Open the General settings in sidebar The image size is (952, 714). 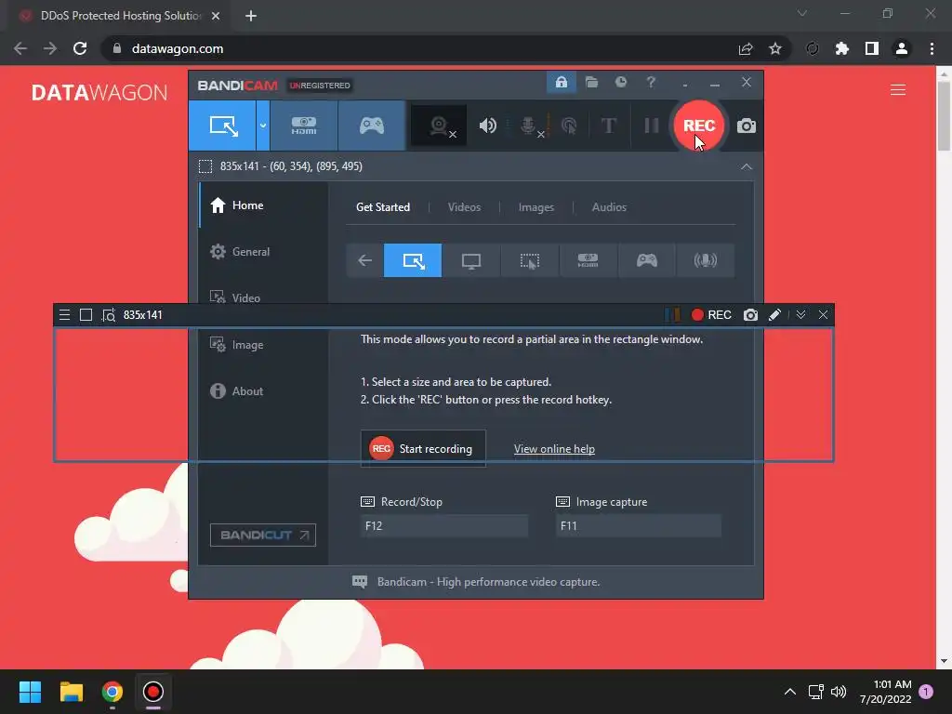(x=263, y=251)
